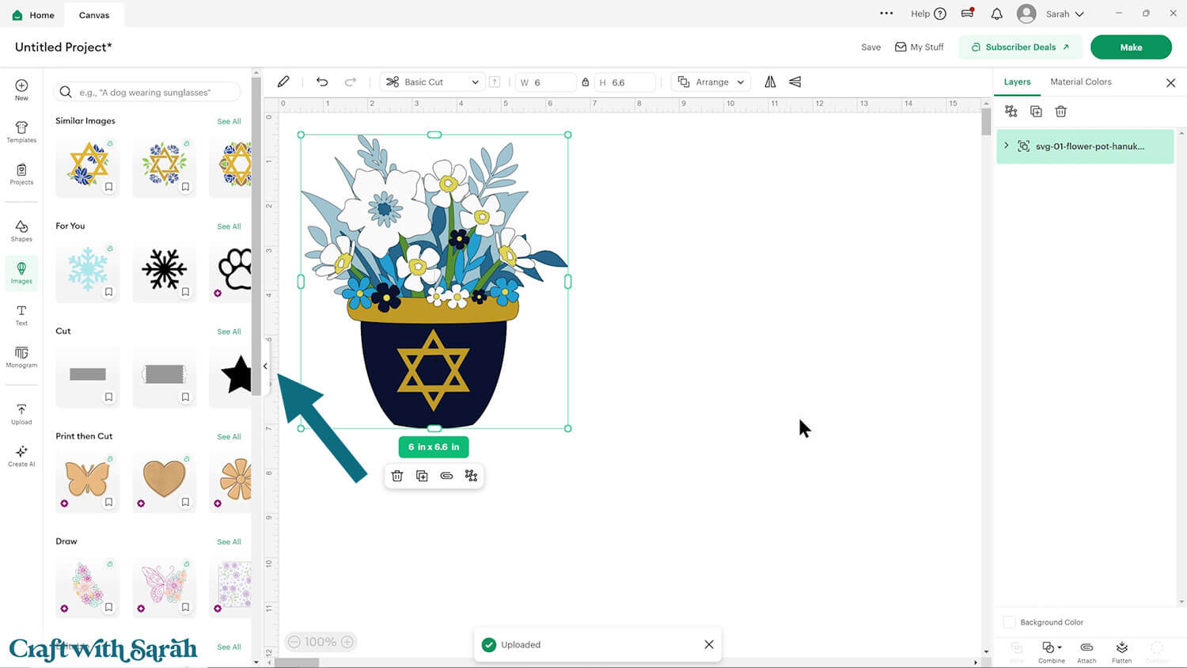Click See All next to Similar Images
1187x668 pixels.
[x=229, y=122]
